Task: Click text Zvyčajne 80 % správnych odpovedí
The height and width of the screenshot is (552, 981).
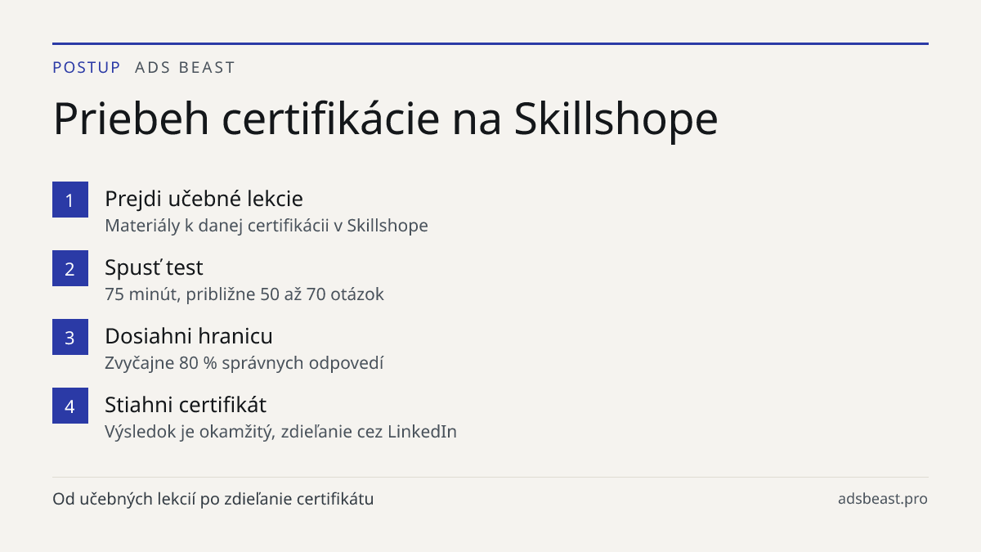Action: 244,363
